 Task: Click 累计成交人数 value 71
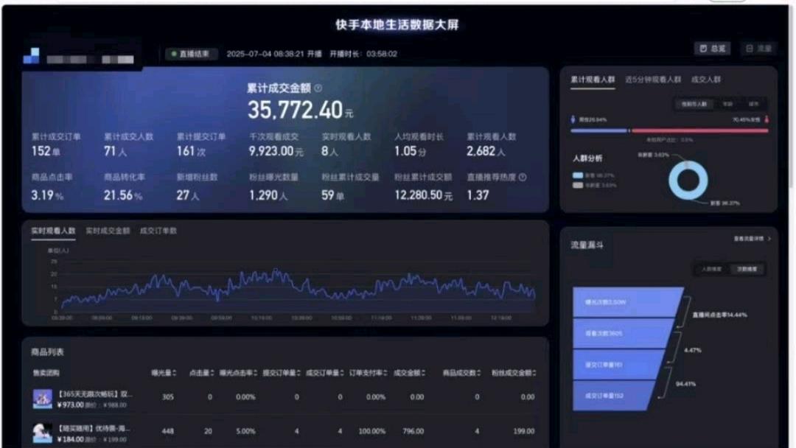110,151
